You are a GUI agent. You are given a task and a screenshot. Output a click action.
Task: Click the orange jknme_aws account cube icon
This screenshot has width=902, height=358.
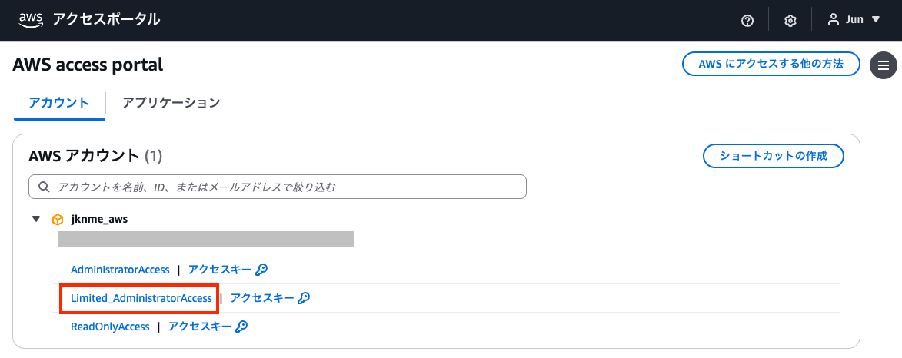coord(57,219)
